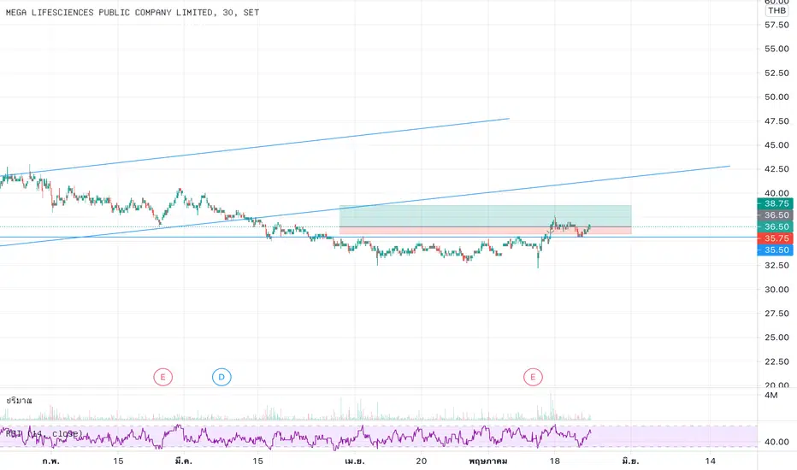Click the ก.พ. date label on the time axis

(50, 461)
